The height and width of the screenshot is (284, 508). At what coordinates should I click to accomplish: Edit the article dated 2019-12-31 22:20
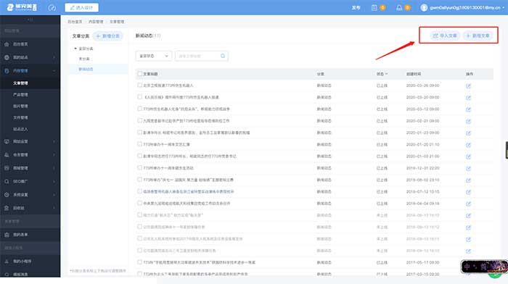coord(468,169)
